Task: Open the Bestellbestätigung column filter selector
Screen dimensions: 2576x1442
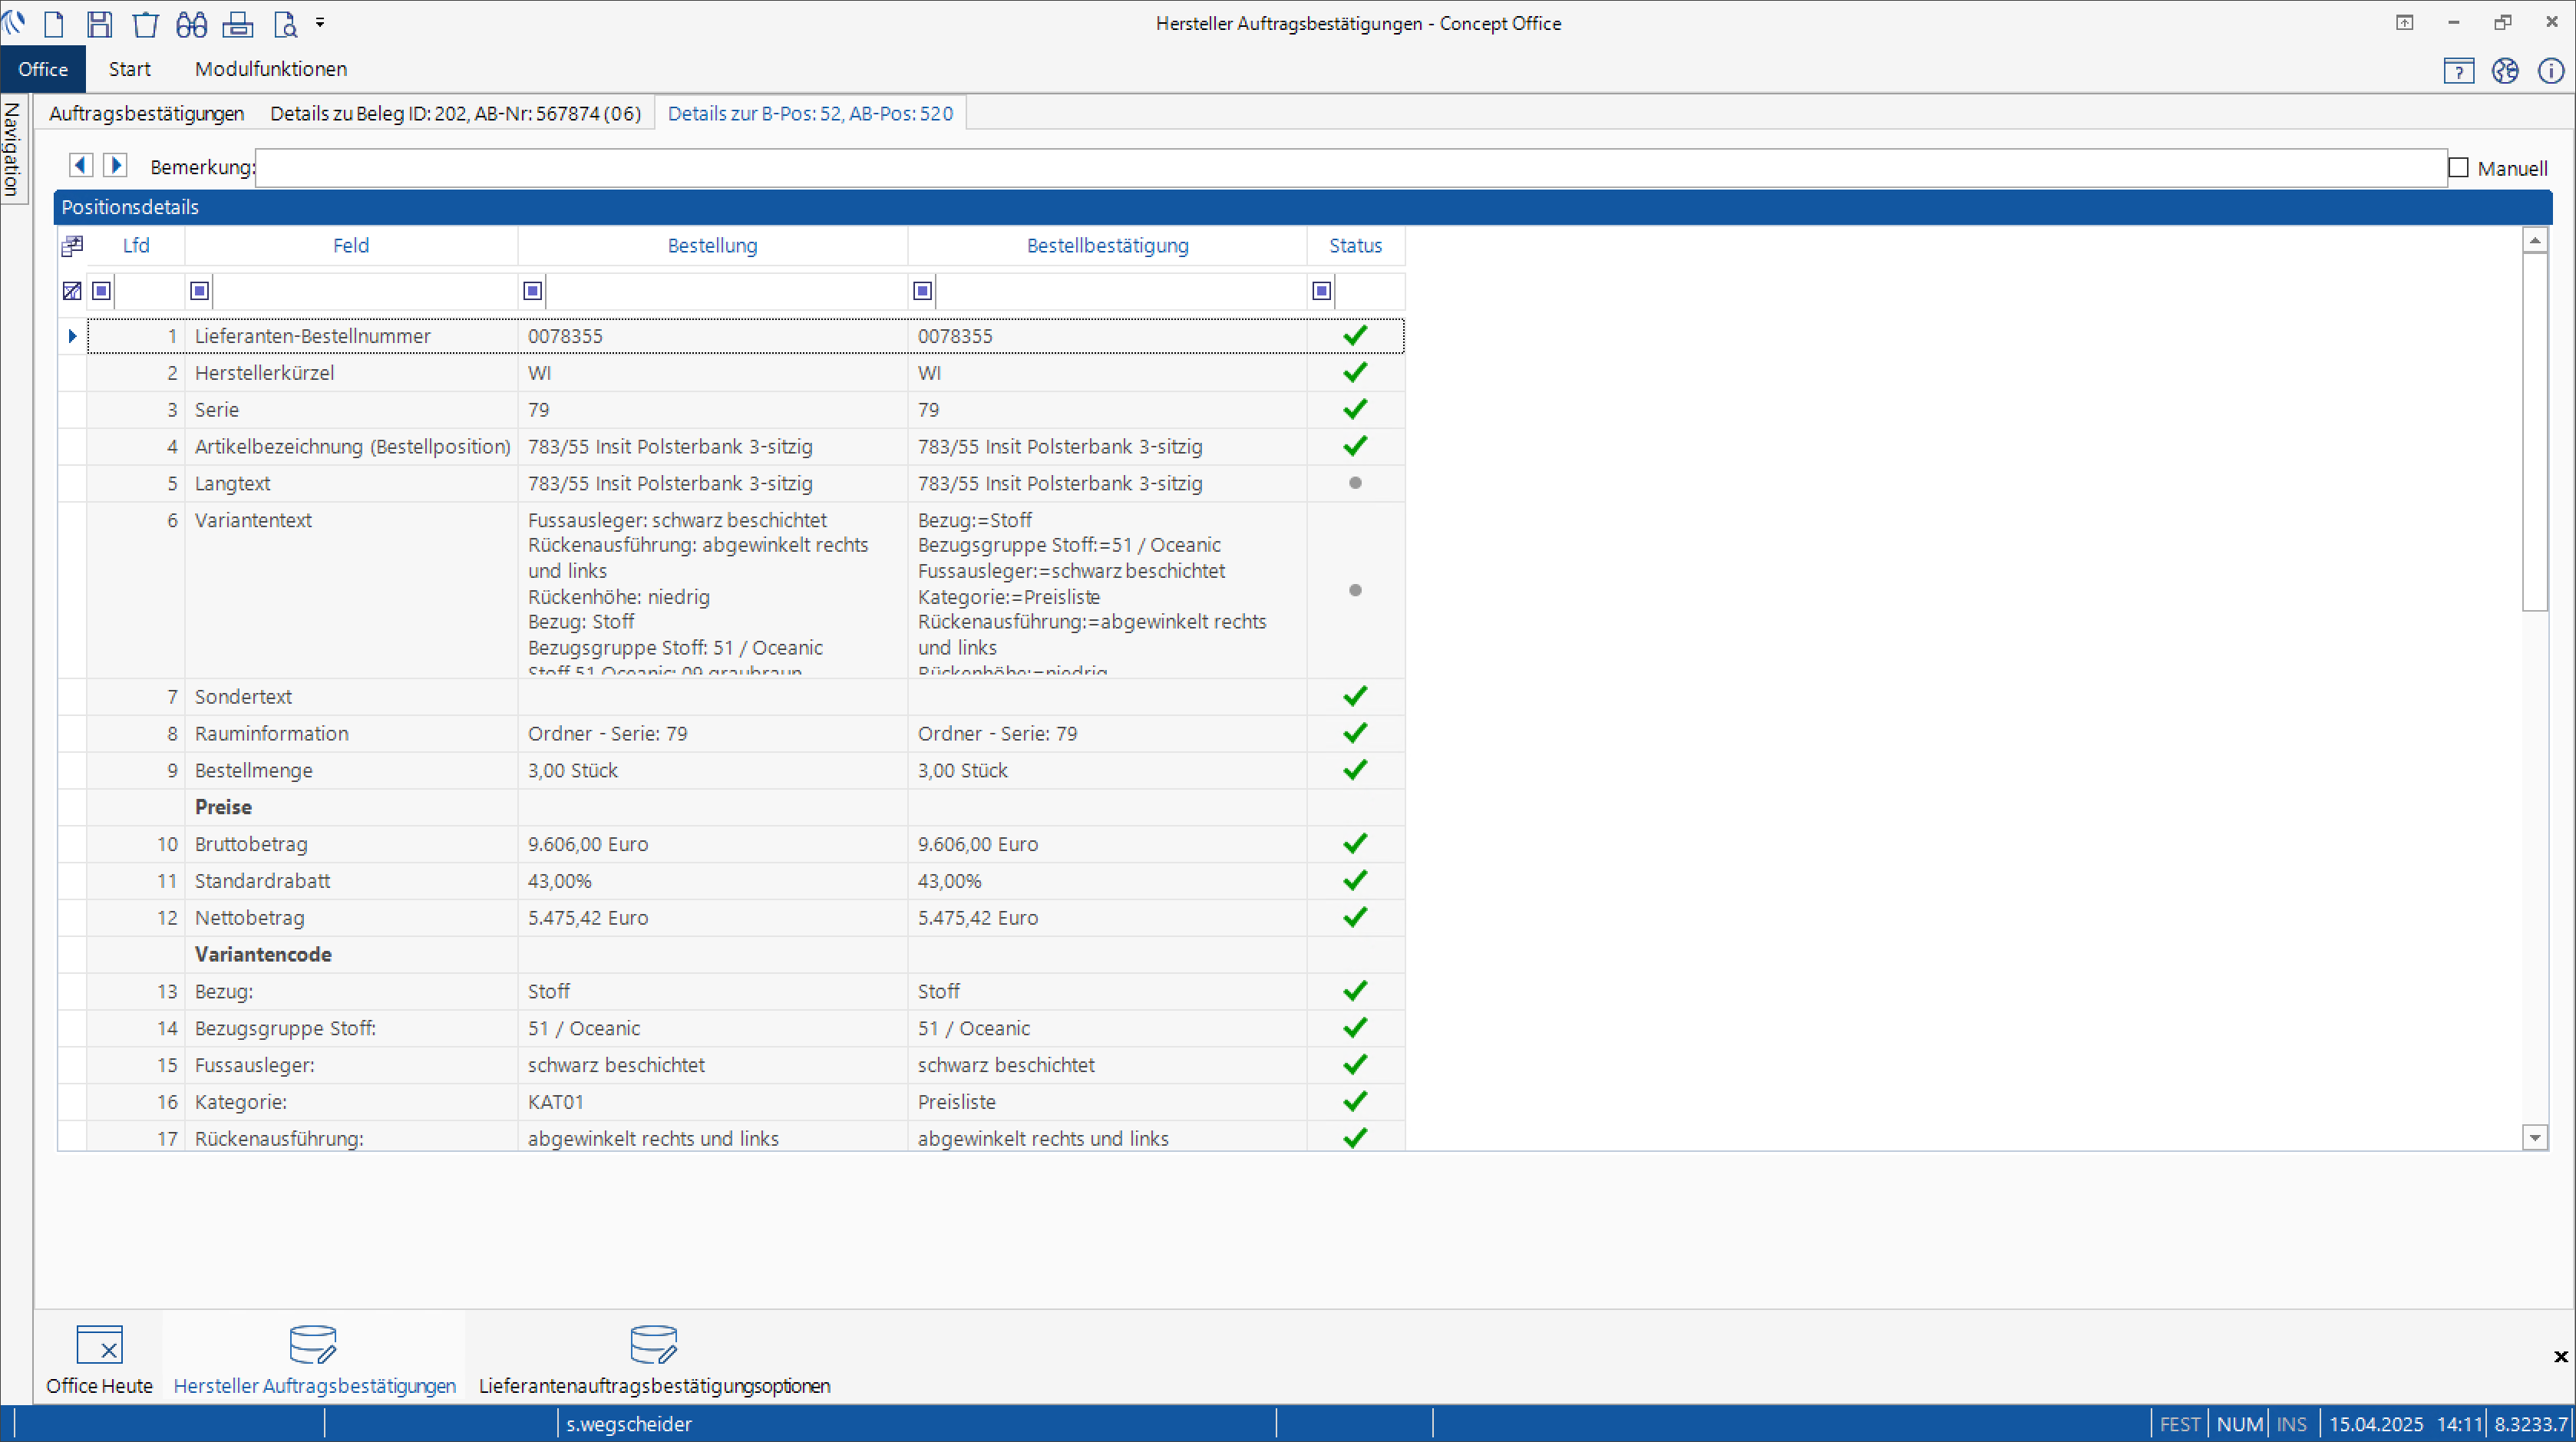Action: (922, 290)
